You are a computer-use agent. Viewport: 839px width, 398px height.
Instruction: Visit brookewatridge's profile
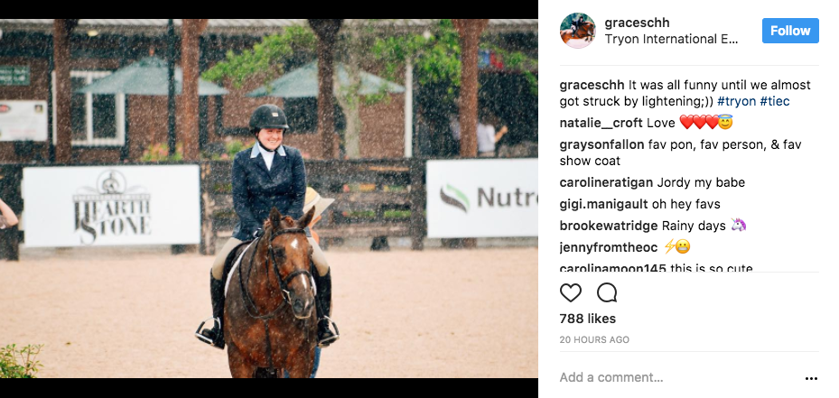pyautogui.click(x=609, y=226)
